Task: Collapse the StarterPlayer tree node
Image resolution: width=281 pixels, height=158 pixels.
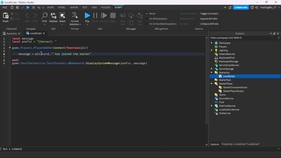Action: tap(212, 84)
